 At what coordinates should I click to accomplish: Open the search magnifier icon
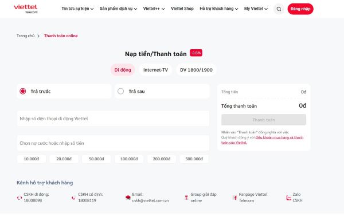pos(279,9)
